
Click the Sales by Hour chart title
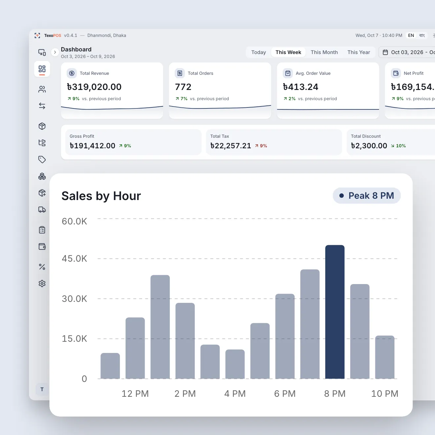[101, 196]
